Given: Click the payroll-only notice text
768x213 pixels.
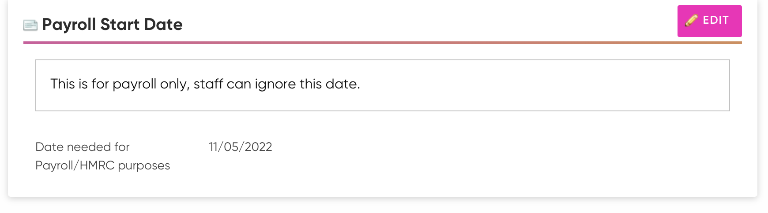Looking at the screenshot, I should [x=205, y=84].
